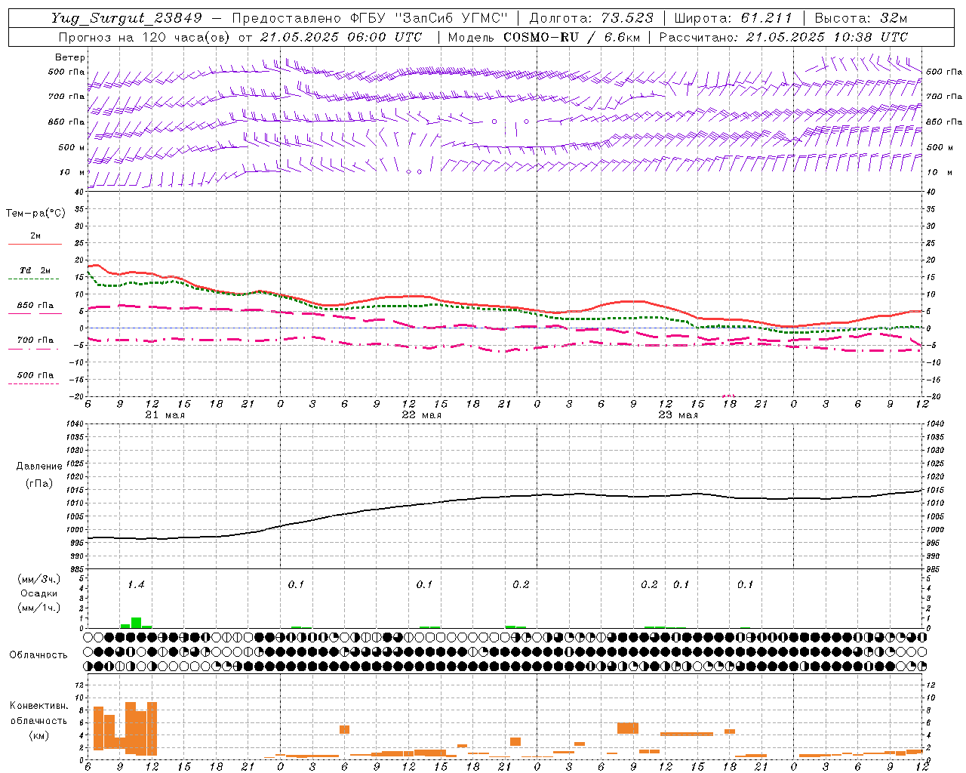Click the red 2м legend line sample

[35, 245]
